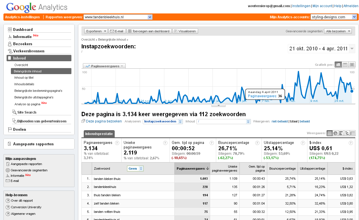Viewport: 359px width, 220px height.
Task: Switch to table view icon in Weergaves
Action: [x=330, y=133]
